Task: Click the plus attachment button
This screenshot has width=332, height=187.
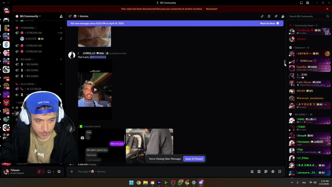Action: point(72,171)
